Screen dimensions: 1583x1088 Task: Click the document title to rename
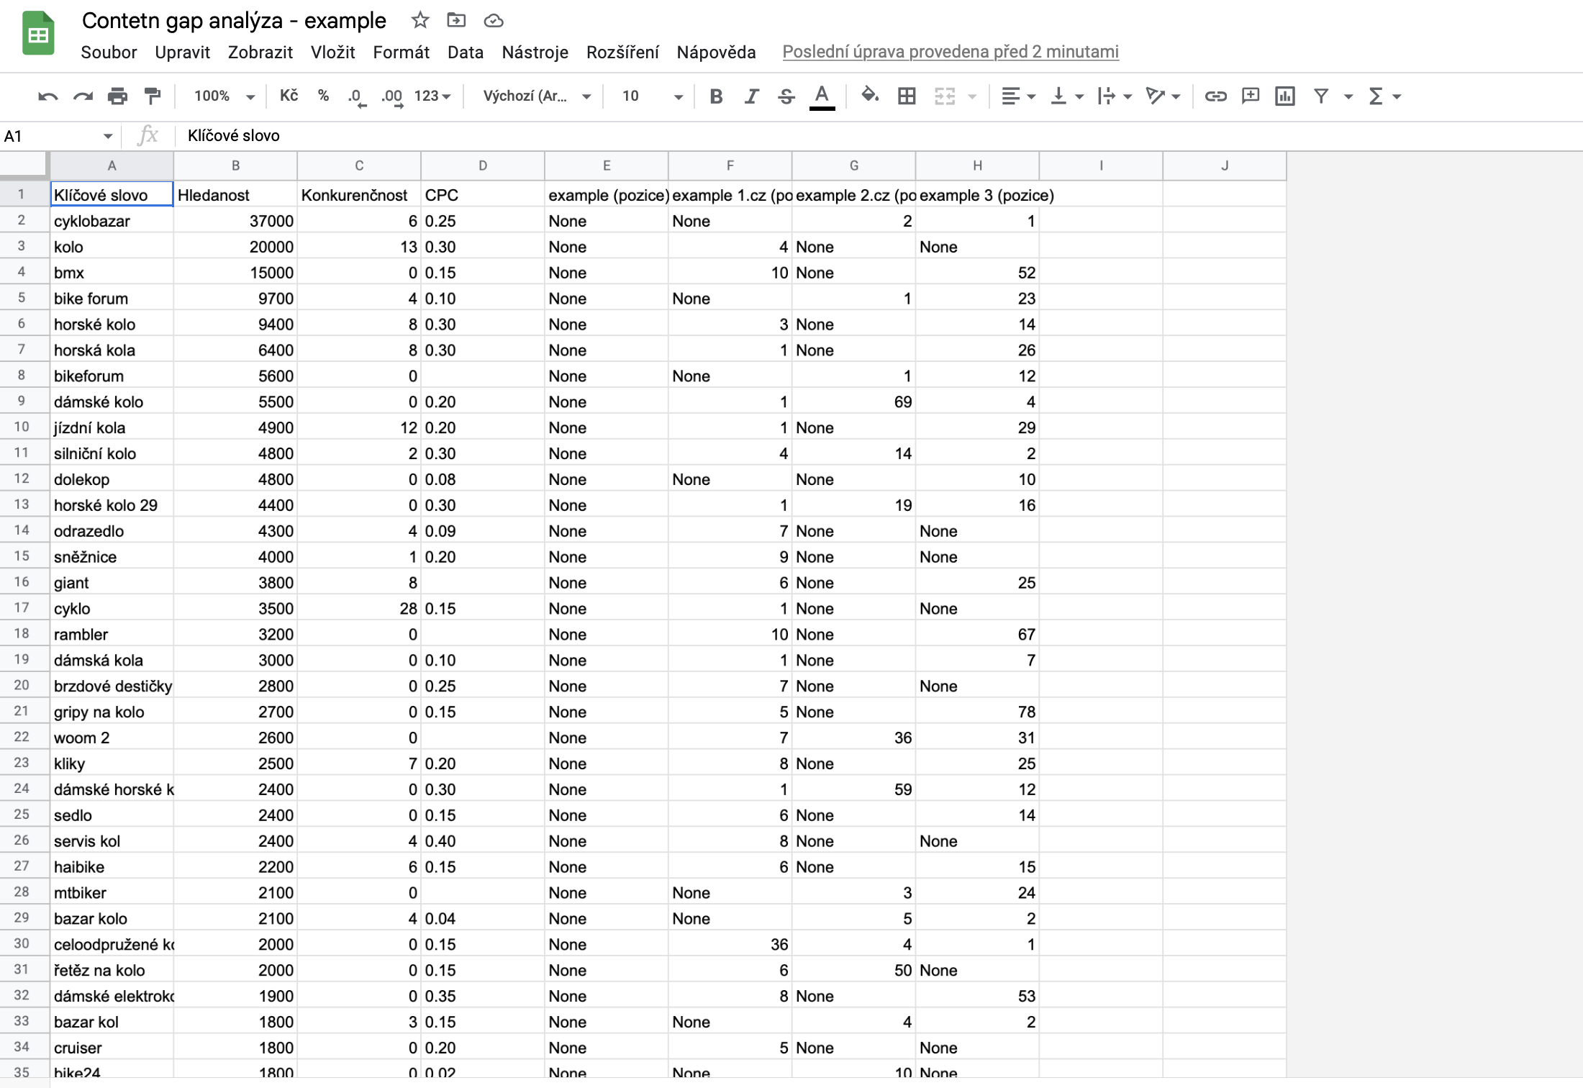click(x=234, y=20)
